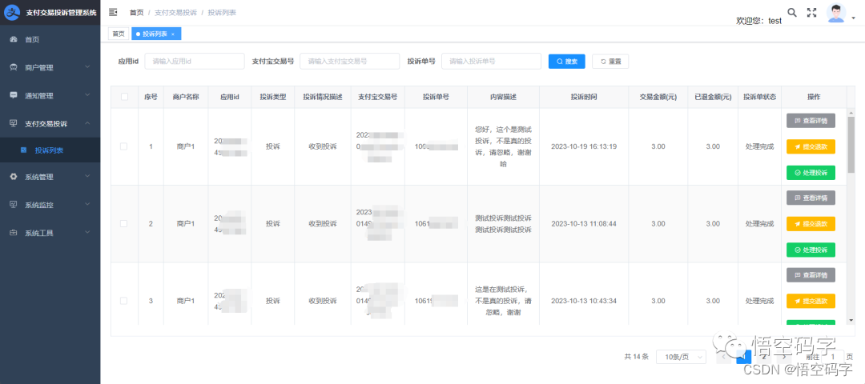Click the 系统管理 gear icon
The height and width of the screenshot is (384, 865).
click(14, 177)
